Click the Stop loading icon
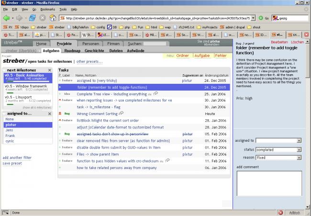 click(x=42, y=18)
